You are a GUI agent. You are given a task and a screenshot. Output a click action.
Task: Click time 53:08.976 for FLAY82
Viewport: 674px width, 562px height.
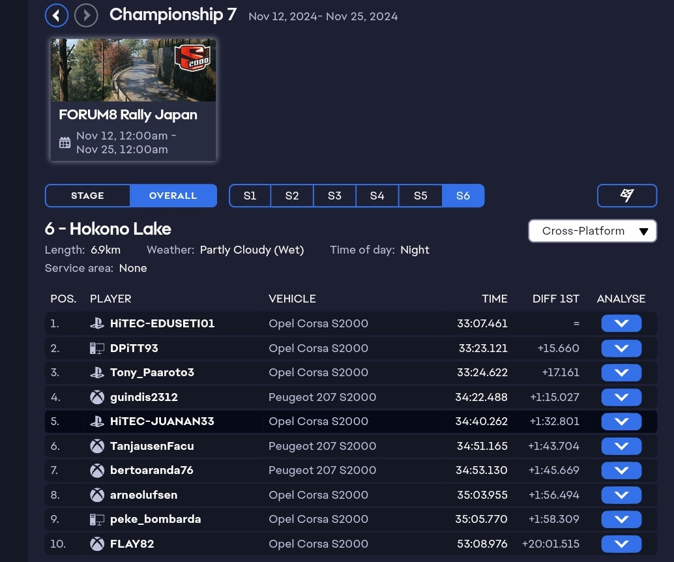[482, 544]
